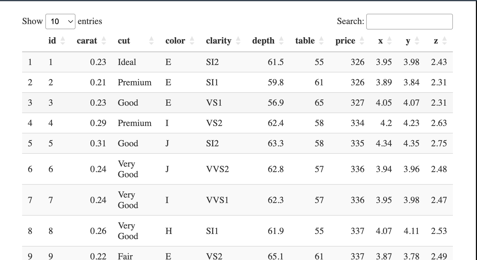Sort by table column sort icon
477x260 pixels.
321,41
